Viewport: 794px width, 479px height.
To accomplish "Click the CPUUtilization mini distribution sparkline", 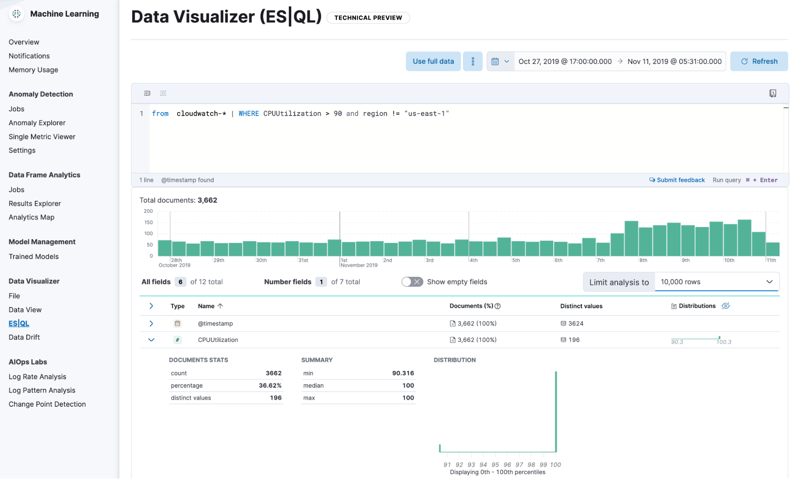I will 701,340.
